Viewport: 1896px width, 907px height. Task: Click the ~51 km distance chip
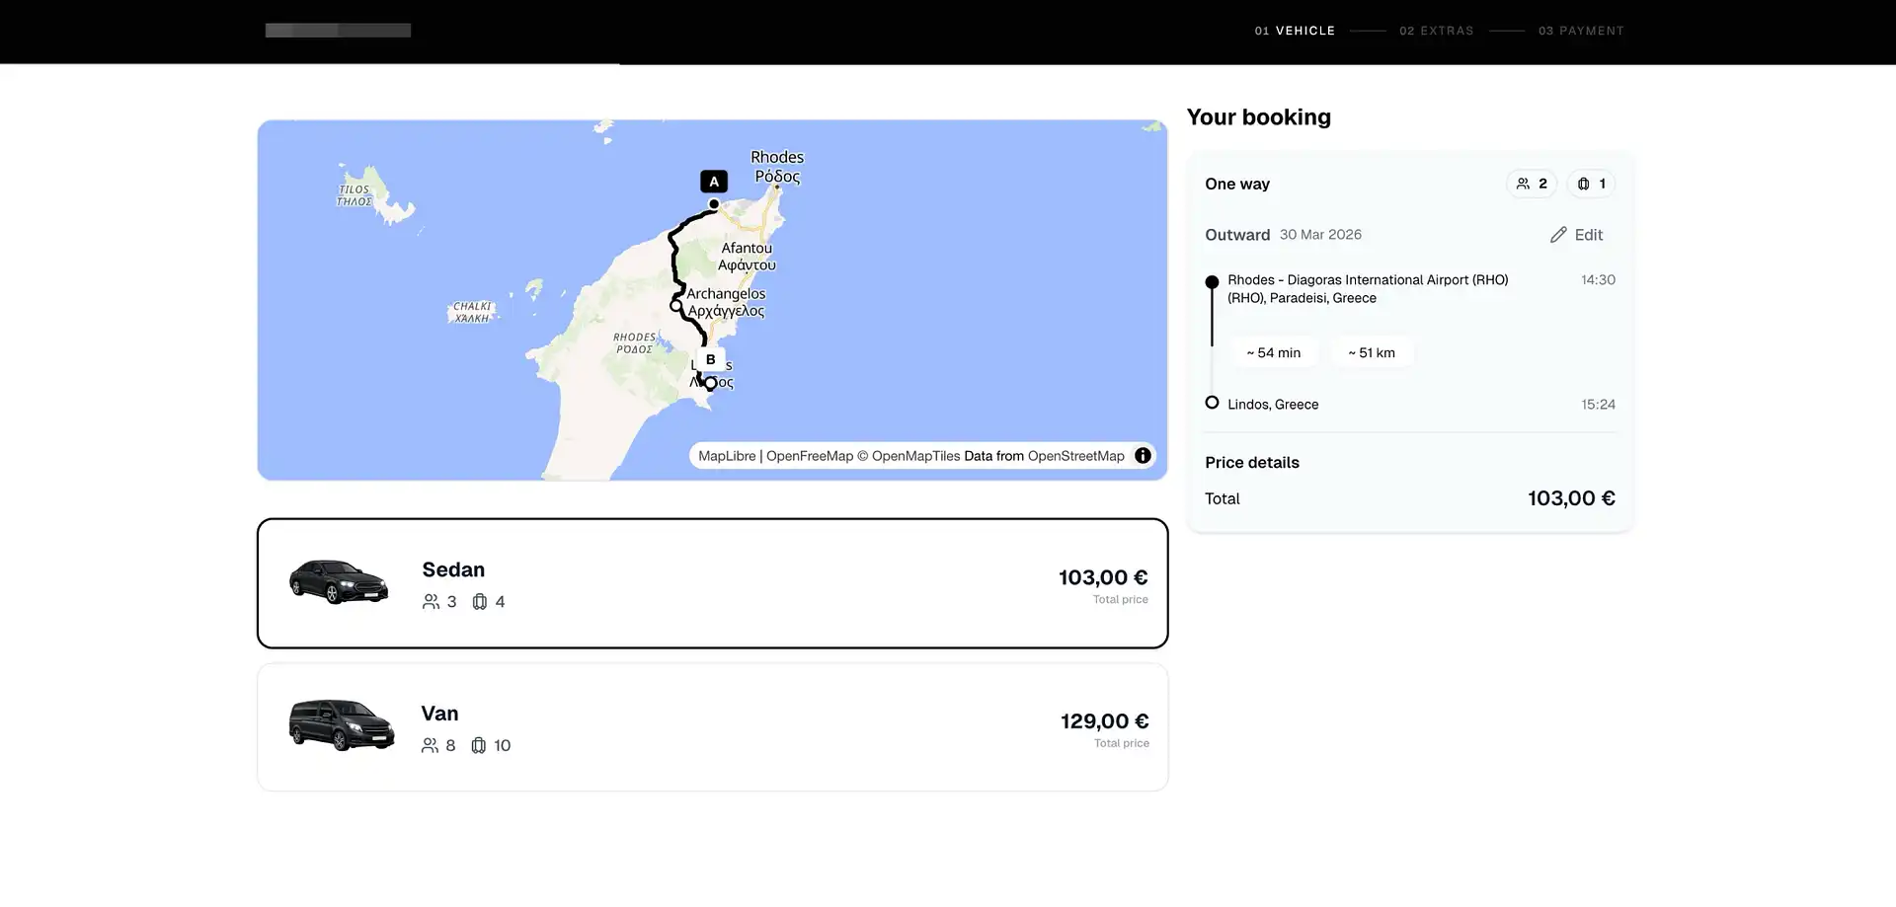click(x=1373, y=352)
